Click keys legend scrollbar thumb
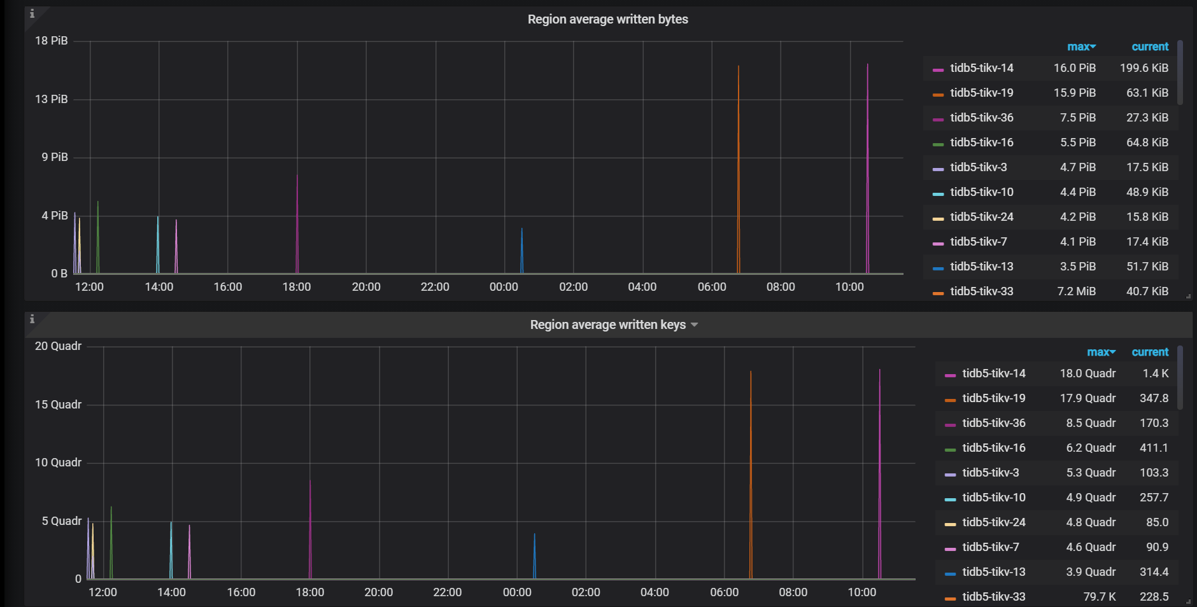This screenshot has width=1197, height=607. 1180,378
